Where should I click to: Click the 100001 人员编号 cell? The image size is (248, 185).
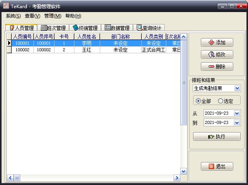[23, 43]
